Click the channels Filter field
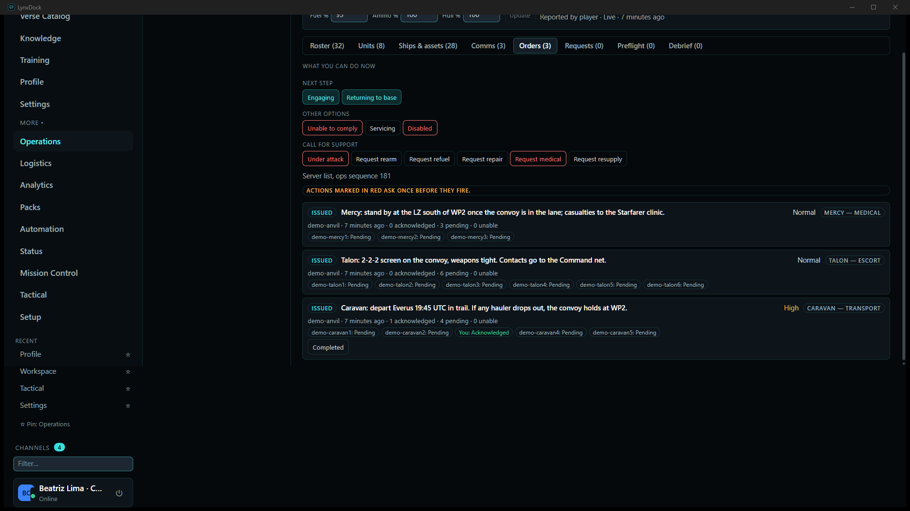910x511 pixels. coord(73,464)
